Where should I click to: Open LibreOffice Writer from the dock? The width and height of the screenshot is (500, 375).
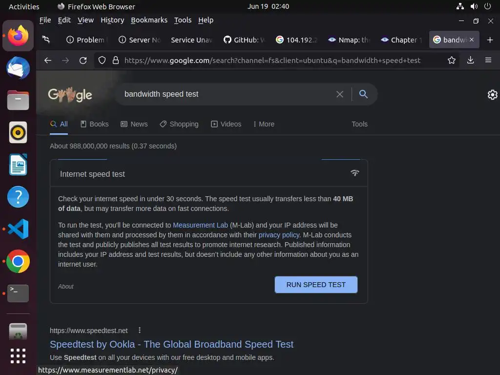click(x=18, y=165)
